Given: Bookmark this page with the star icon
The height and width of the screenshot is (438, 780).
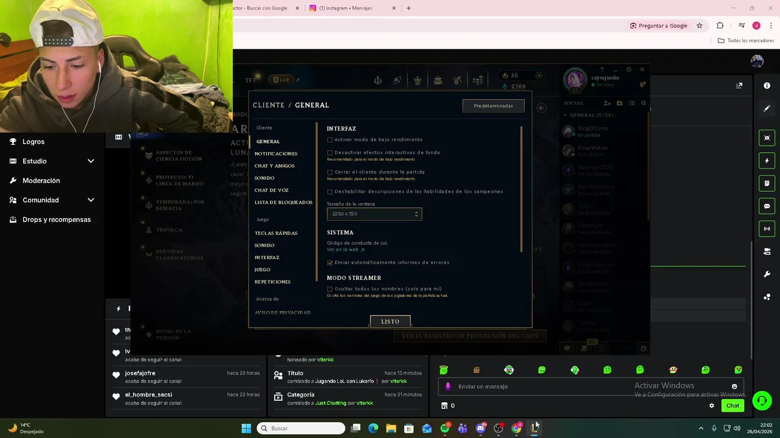Looking at the screenshot, I should click(x=700, y=26).
